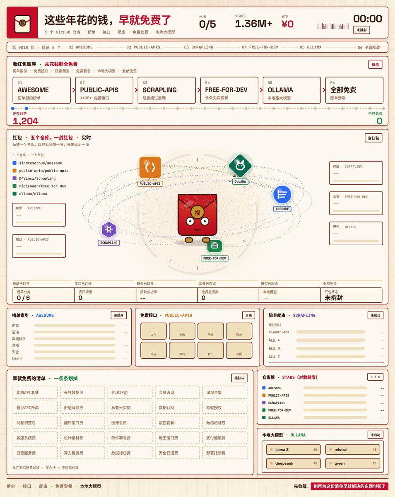Click 支付通道费 checklist item
This screenshot has width=395, height=497.
[x=225, y=438]
